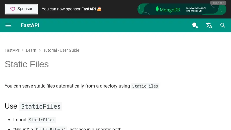Click the chevron after FastAPI breadcrumb
The height and width of the screenshot is (130, 231).
click(x=23, y=50)
